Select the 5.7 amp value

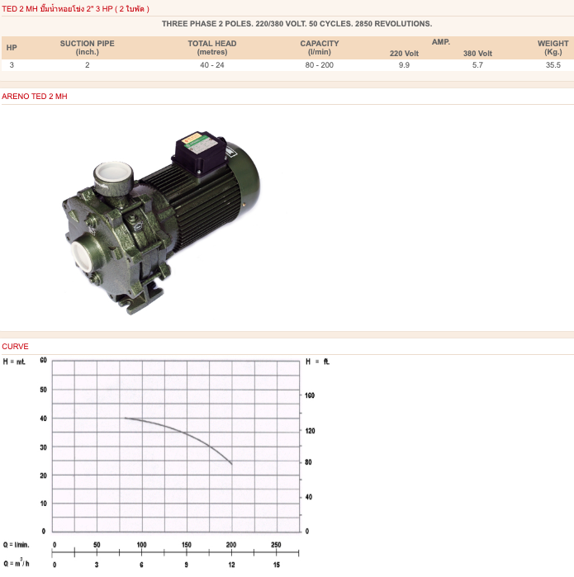(x=477, y=65)
